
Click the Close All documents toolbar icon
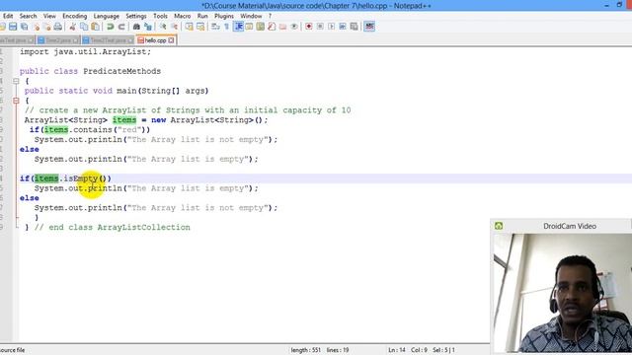pos(47,27)
